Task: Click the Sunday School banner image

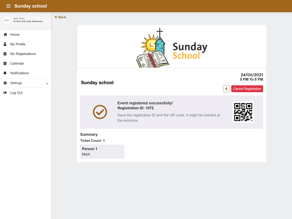Action: [172, 46]
